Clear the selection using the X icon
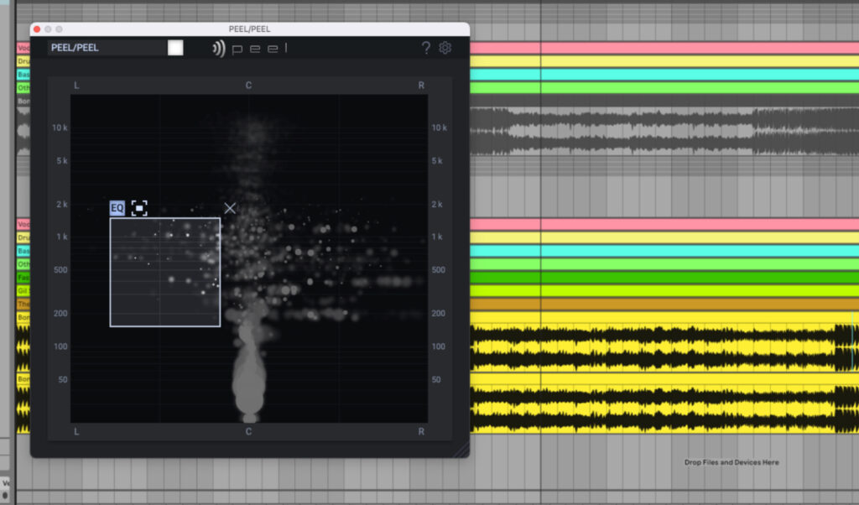 (x=230, y=207)
